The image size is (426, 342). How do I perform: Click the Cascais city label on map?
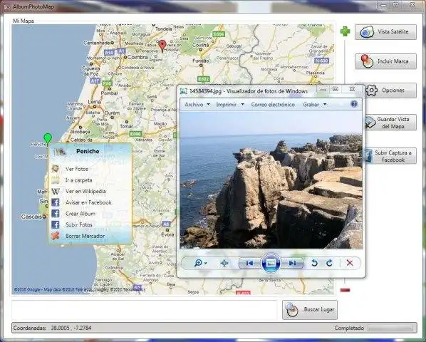pyautogui.click(x=31, y=217)
